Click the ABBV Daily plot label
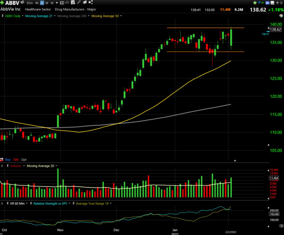 [13, 16]
